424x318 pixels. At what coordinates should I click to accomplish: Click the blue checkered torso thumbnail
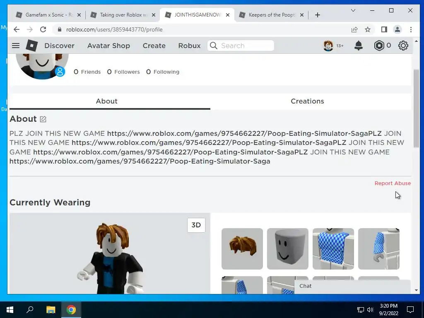coord(333,249)
